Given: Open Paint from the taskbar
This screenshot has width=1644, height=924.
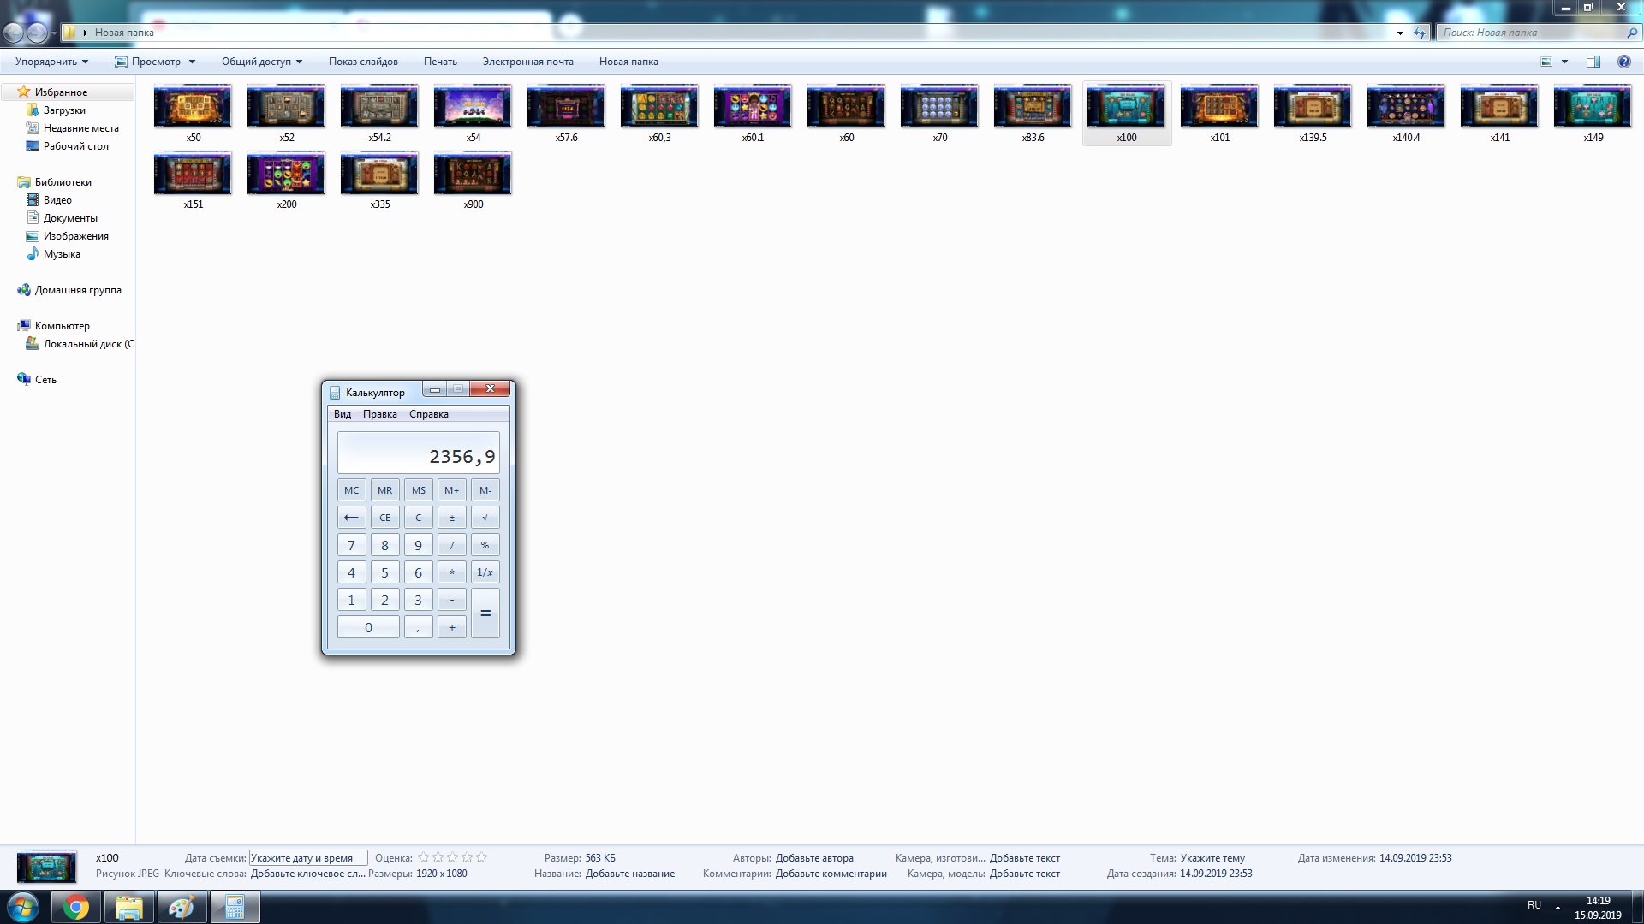Looking at the screenshot, I should pos(182,907).
